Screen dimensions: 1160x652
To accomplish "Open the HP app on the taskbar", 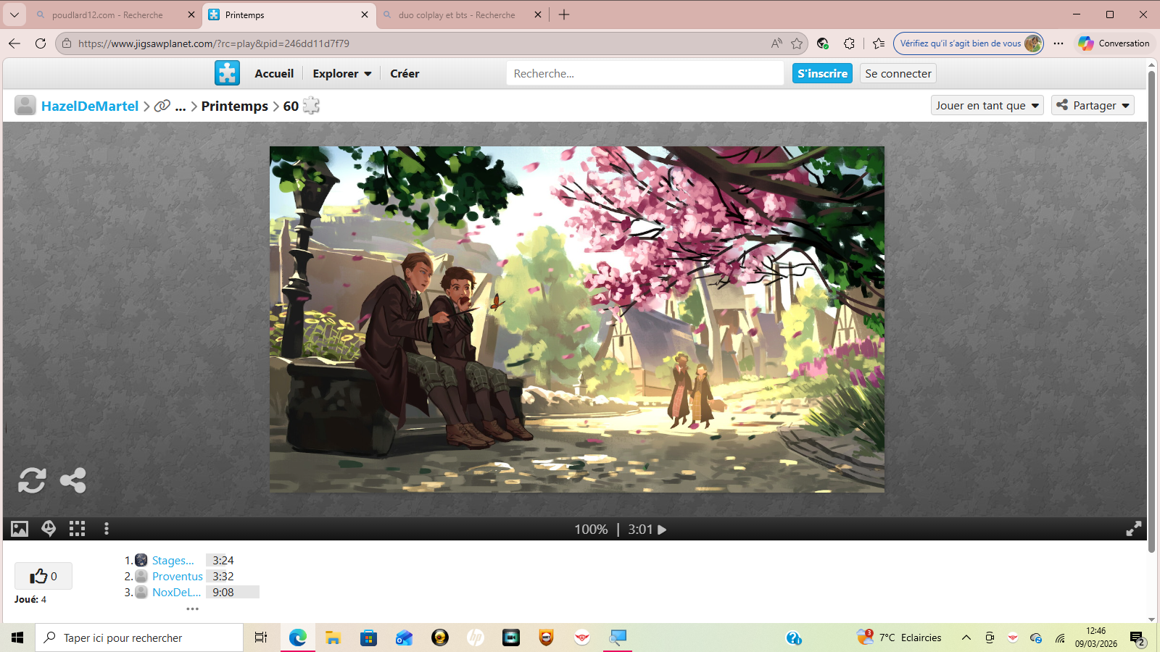I will click(476, 638).
